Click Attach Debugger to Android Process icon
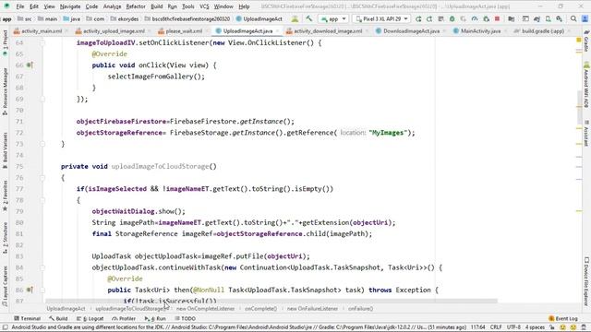 pos(487,18)
